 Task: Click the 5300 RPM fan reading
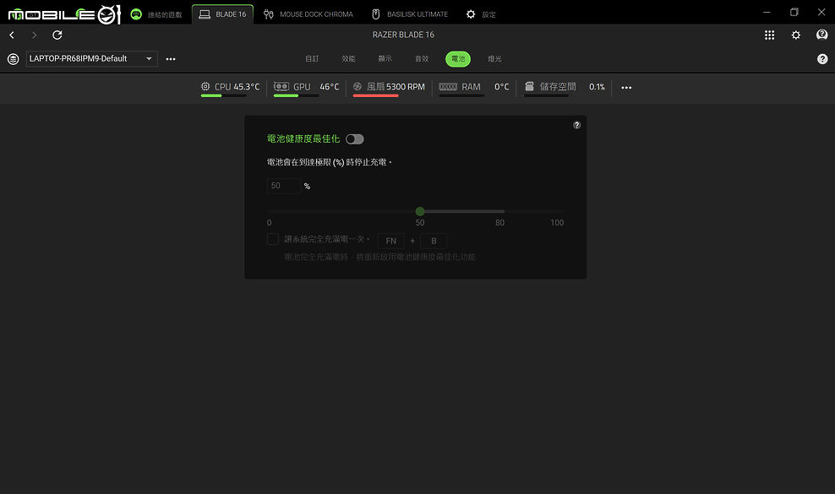[x=406, y=87]
